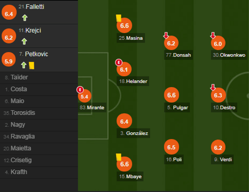Click Okwonkwo's red substituted-off arrow

pos(213,36)
